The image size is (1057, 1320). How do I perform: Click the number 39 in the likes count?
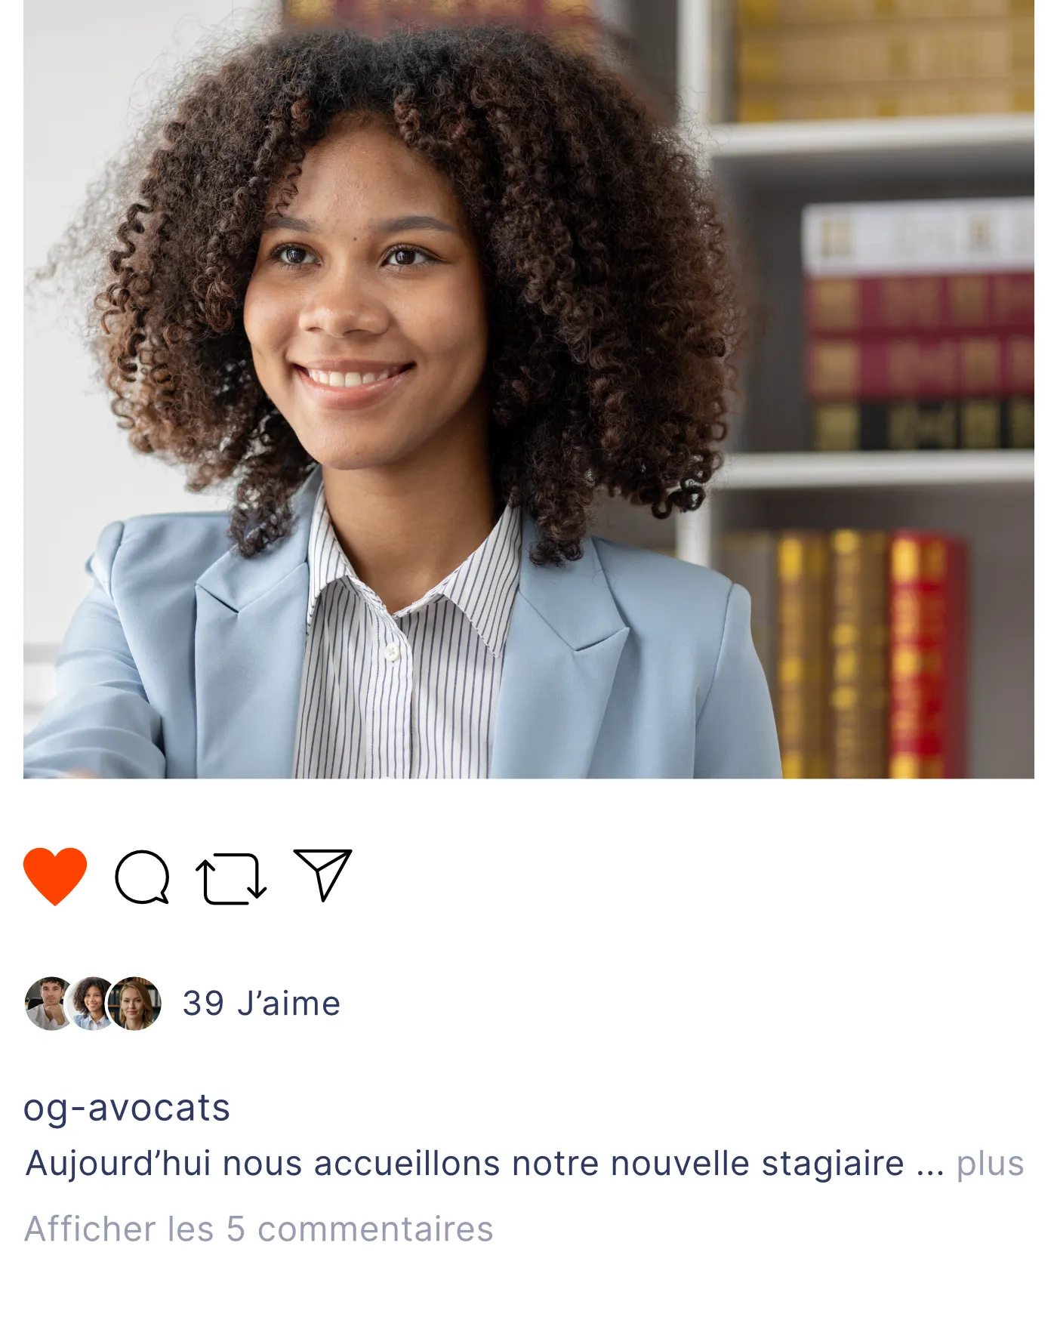pos(204,1004)
